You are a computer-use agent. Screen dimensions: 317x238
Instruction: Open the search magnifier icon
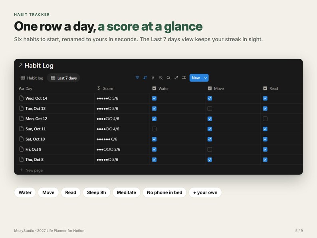click(168, 78)
